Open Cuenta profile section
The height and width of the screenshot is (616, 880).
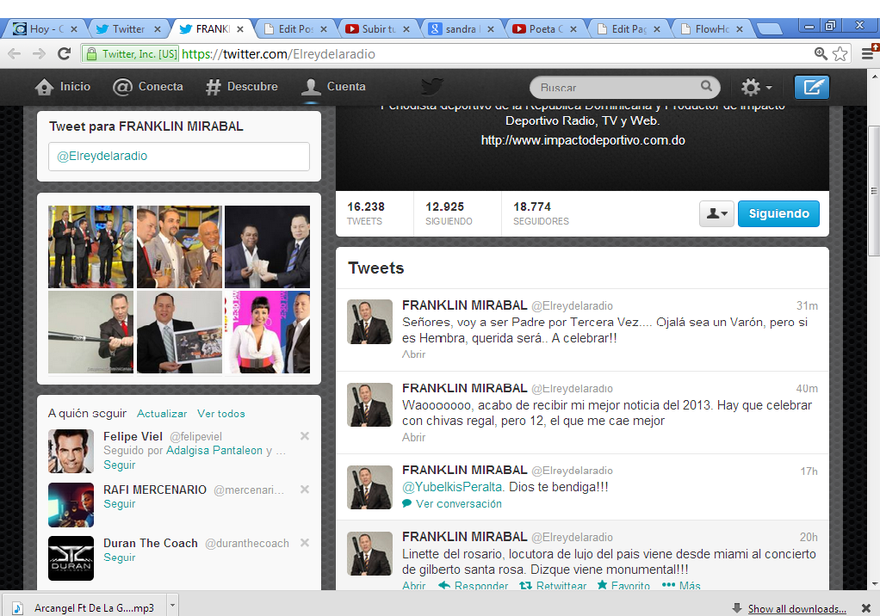point(333,87)
